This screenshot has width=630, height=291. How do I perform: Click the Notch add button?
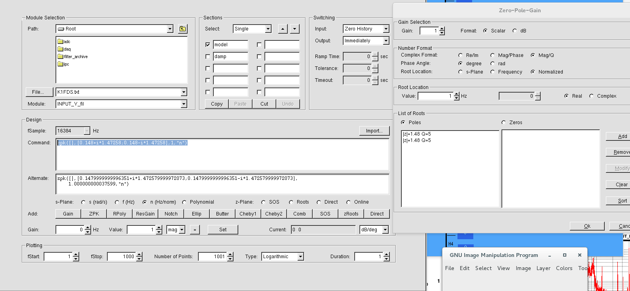pyautogui.click(x=171, y=214)
